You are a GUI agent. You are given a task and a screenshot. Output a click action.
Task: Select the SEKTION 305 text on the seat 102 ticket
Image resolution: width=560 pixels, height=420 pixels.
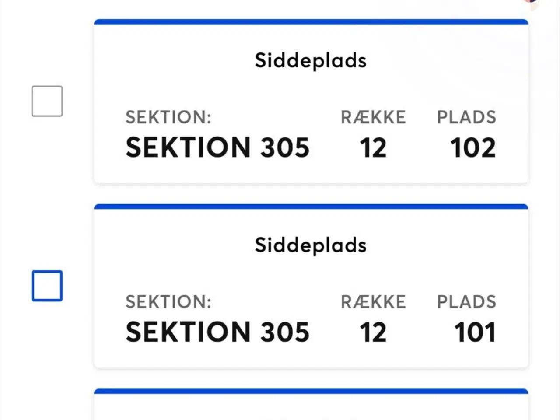pos(217,147)
